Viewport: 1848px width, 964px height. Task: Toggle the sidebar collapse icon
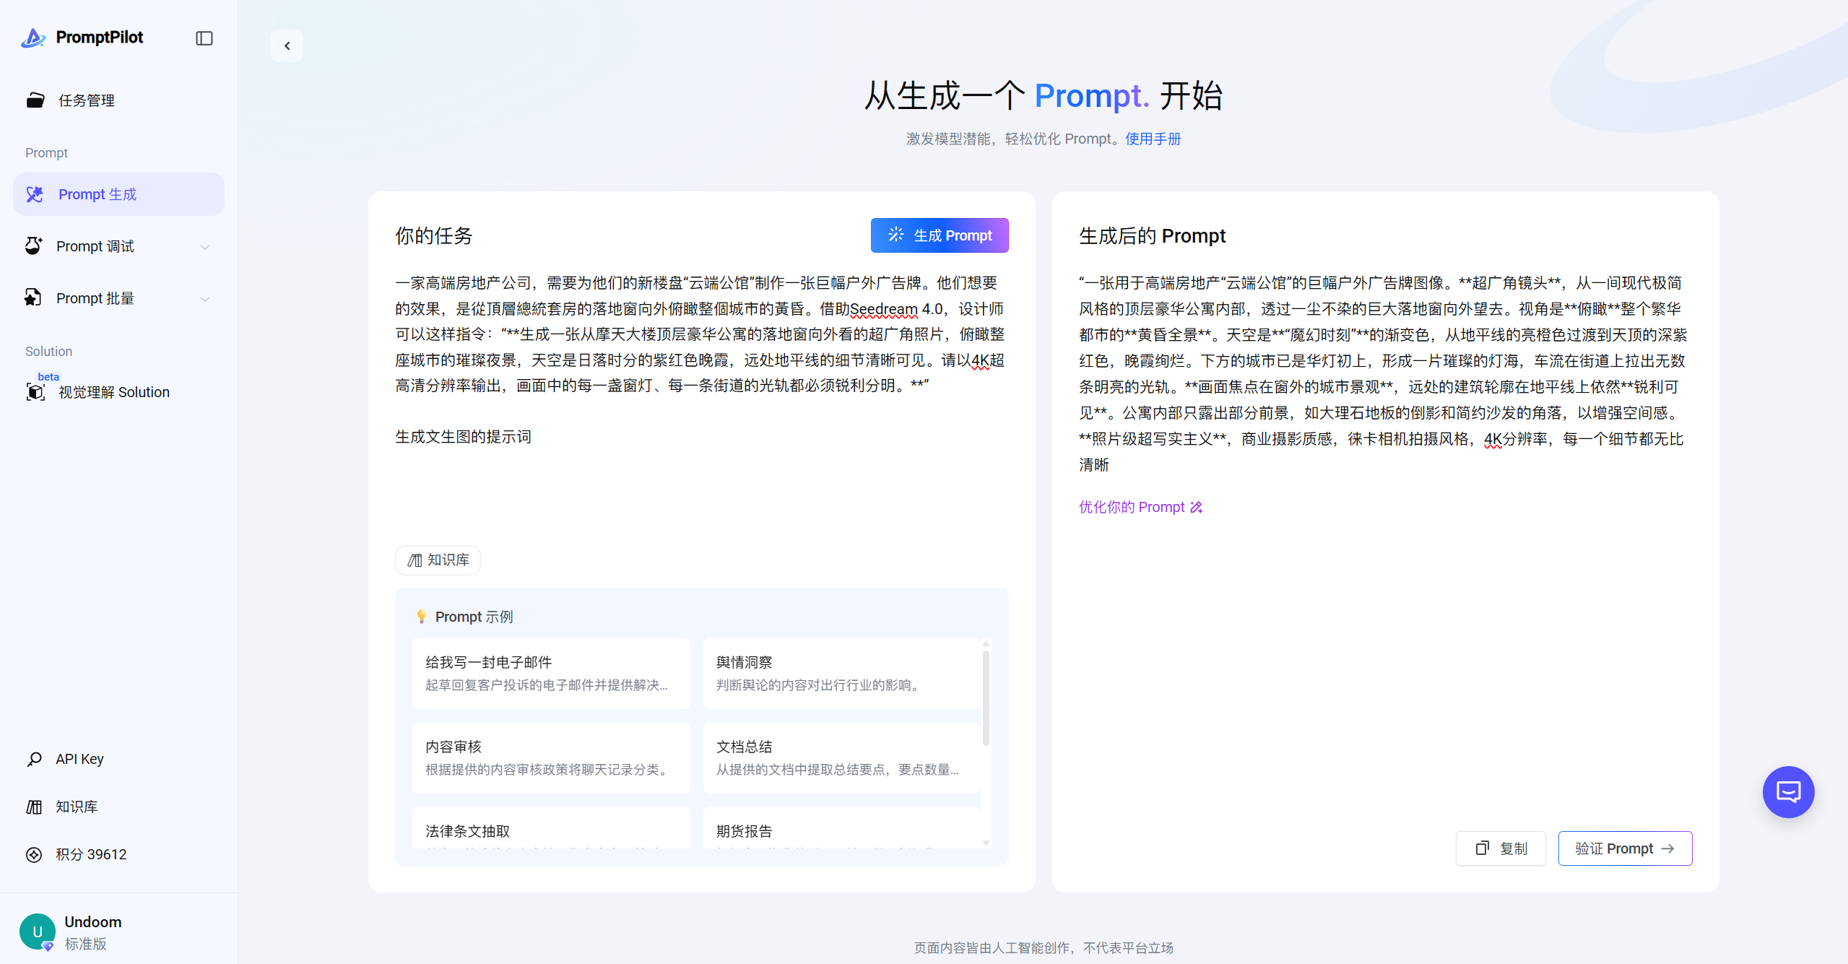coord(204,38)
